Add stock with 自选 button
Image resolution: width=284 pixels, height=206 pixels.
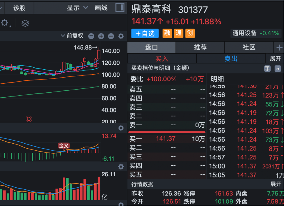click(x=145, y=34)
